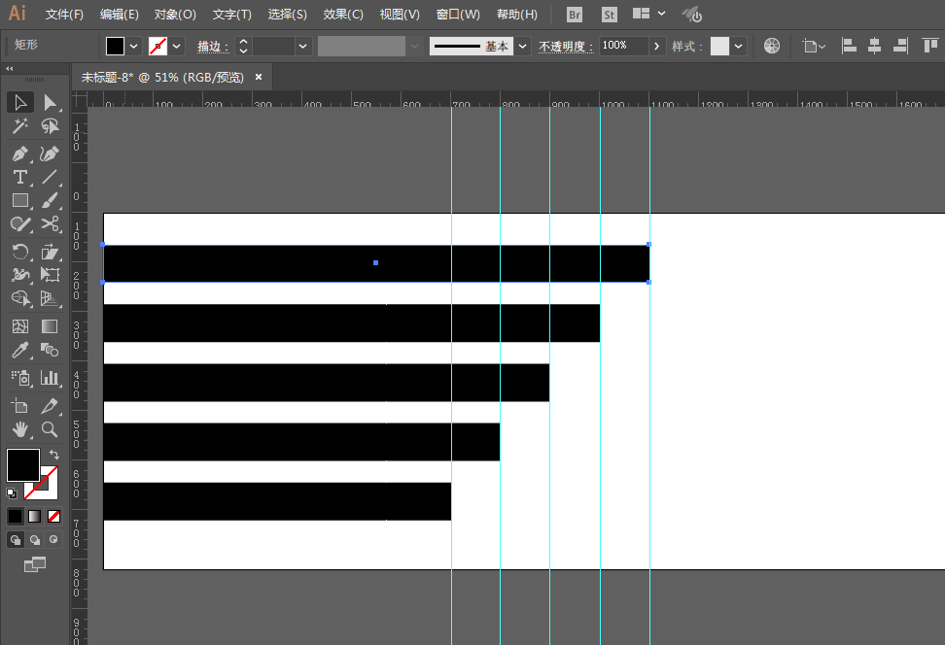This screenshot has height=645, width=945.
Task: Select the Selection tool arrow
Action: tap(19, 102)
